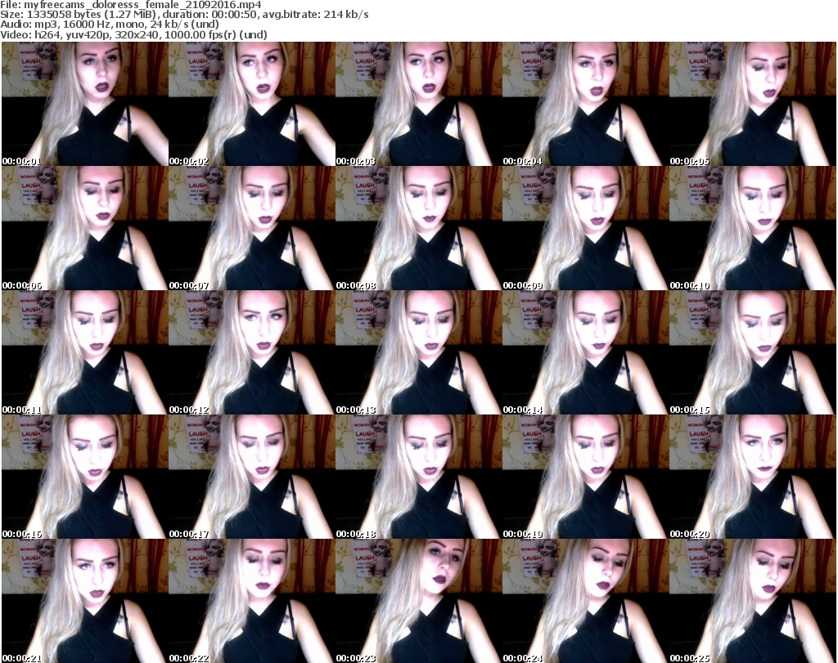Viewport: 838px width, 663px height.
Task: Choose the frame timestamped 00:00:20
Action: pos(752,477)
